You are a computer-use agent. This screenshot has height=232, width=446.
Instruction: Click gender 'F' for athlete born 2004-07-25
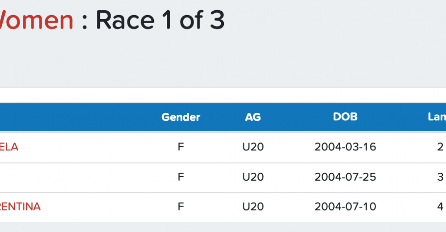coord(181,177)
